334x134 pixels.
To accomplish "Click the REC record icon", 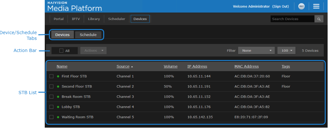I will pos(301,6).
